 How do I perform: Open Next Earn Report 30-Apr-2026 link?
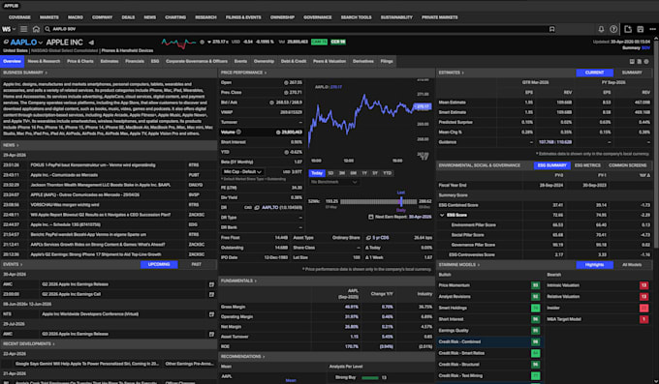(x=420, y=217)
